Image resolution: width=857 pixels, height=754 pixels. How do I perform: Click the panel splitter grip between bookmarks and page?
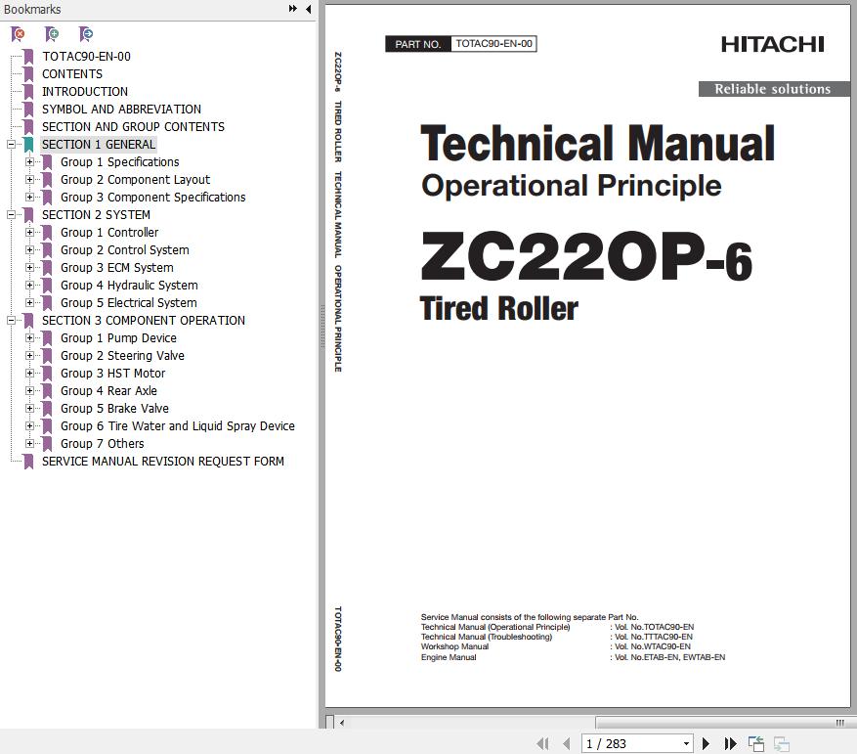pos(321,327)
